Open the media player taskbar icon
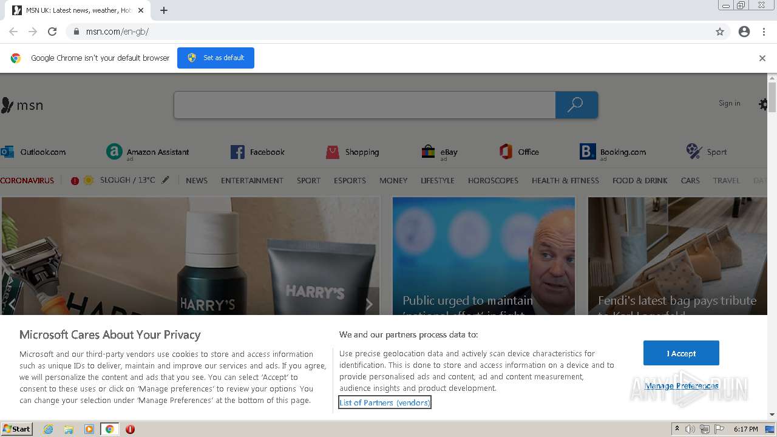Screen dimensions: 777x437 click(89, 429)
